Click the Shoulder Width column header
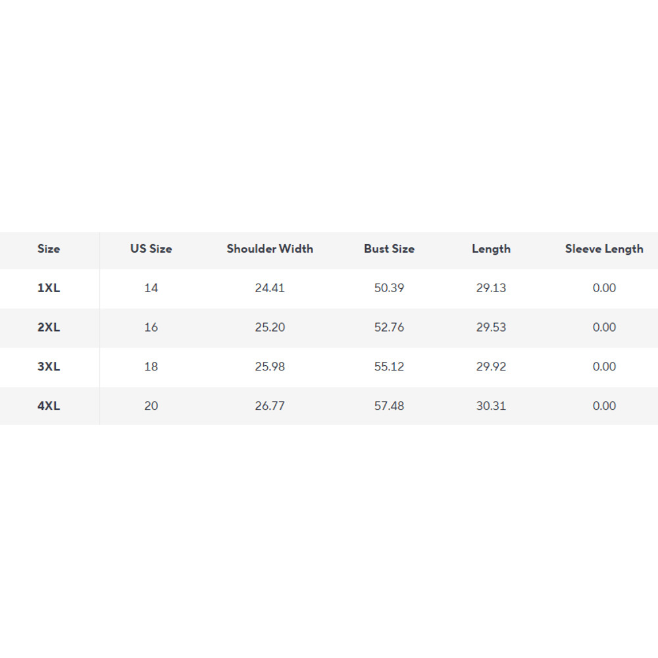This screenshot has width=658, height=658. click(270, 249)
